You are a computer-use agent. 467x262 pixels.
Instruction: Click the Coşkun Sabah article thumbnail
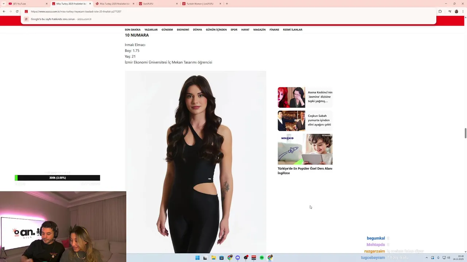click(x=291, y=121)
